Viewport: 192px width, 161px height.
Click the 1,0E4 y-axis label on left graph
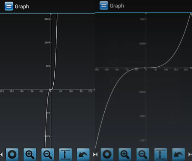pyautogui.click(x=47, y=66)
